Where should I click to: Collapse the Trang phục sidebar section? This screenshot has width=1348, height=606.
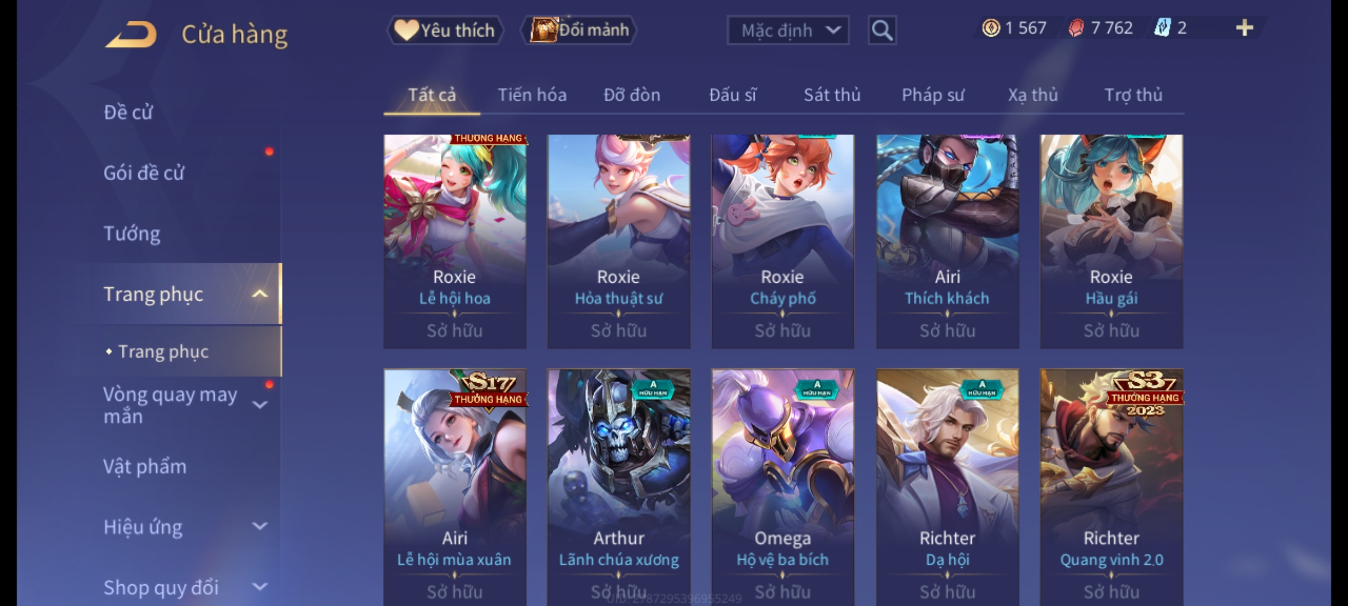coord(259,294)
